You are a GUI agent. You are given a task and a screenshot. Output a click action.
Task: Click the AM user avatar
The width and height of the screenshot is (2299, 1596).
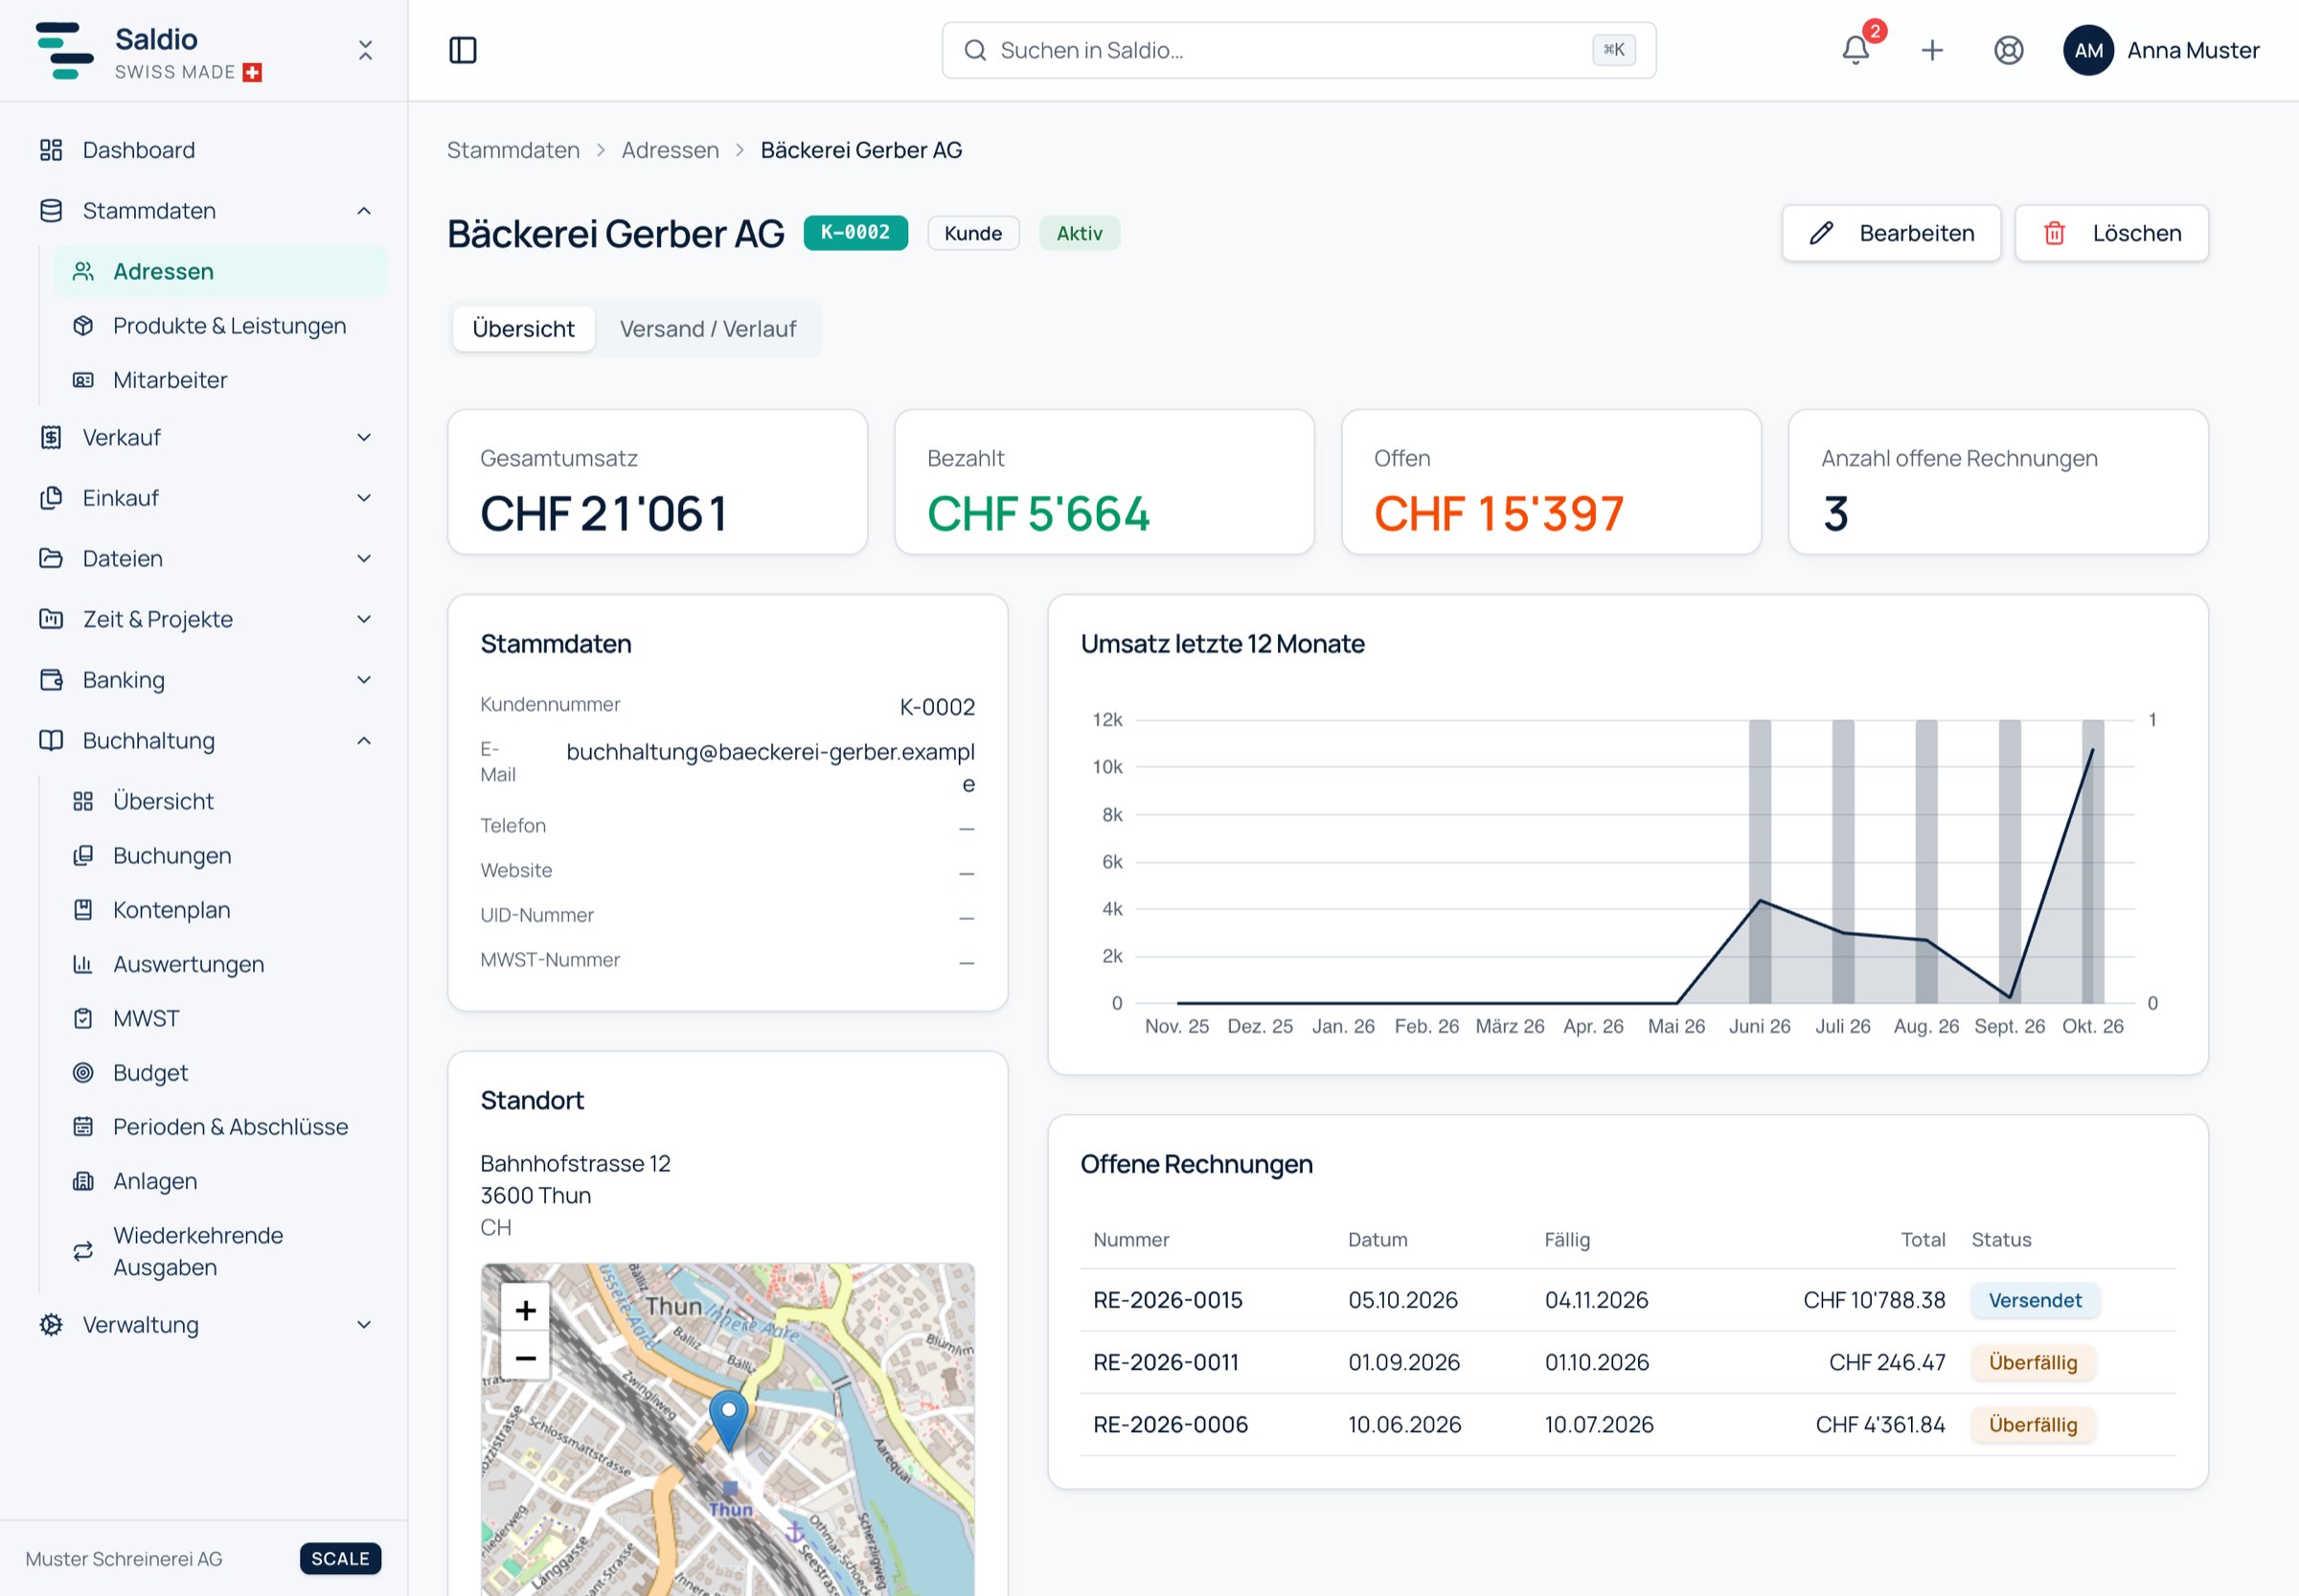(2088, 50)
